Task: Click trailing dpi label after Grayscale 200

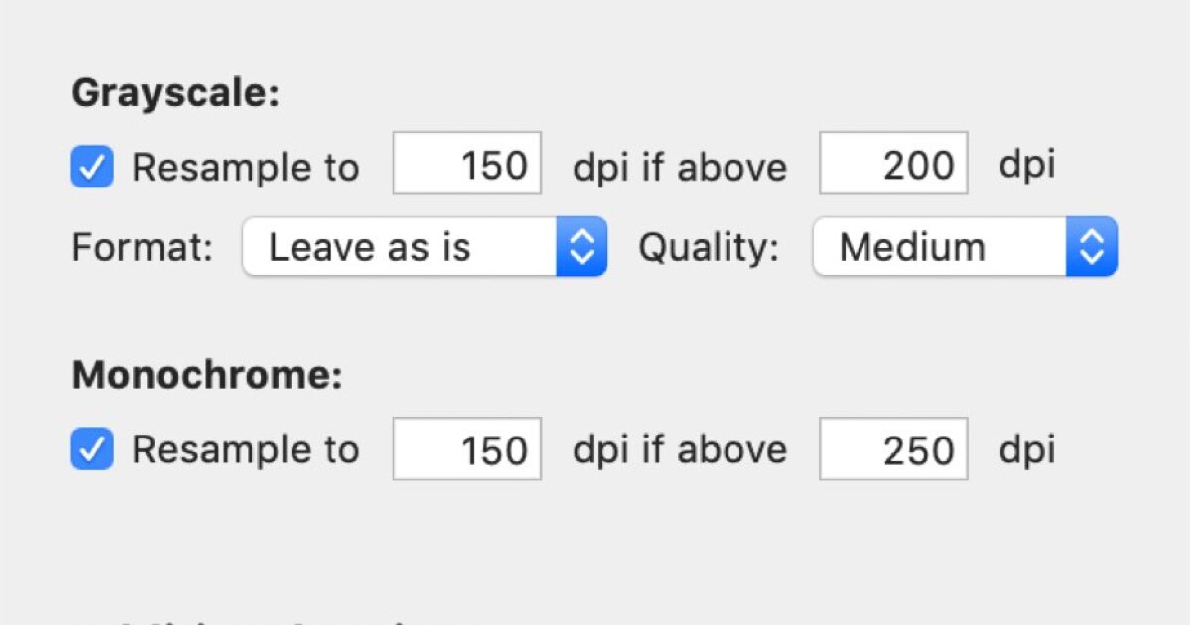Action: coord(1026,166)
